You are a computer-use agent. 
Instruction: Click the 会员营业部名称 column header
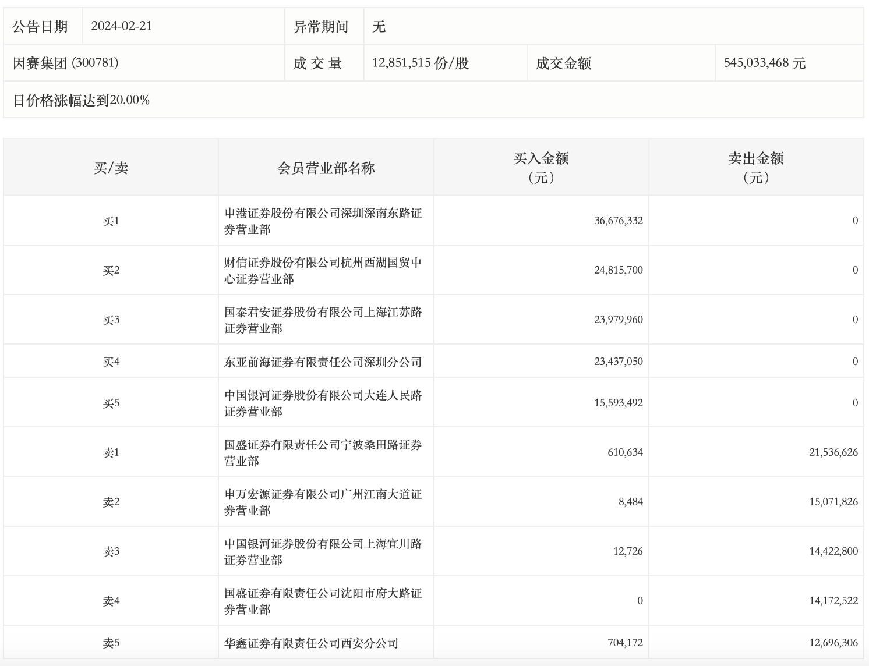coord(326,168)
